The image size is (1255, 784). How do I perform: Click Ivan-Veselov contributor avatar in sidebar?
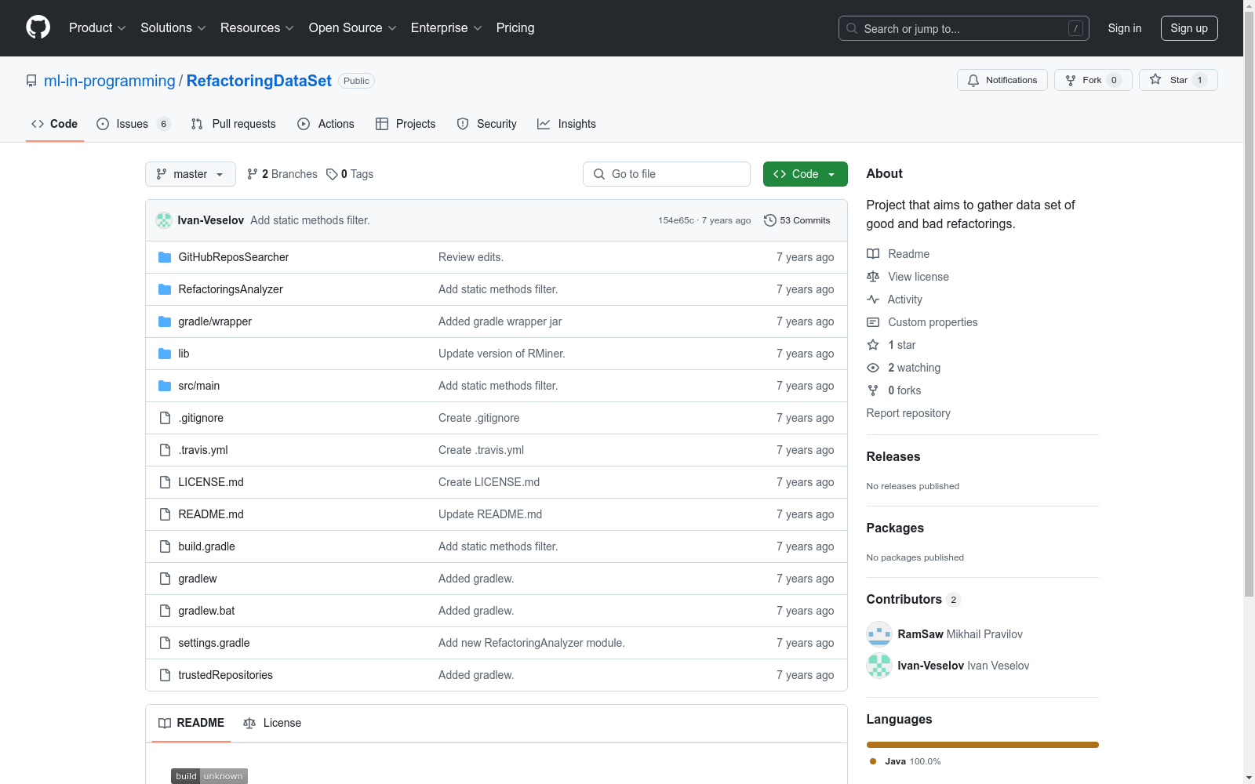coord(879,666)
